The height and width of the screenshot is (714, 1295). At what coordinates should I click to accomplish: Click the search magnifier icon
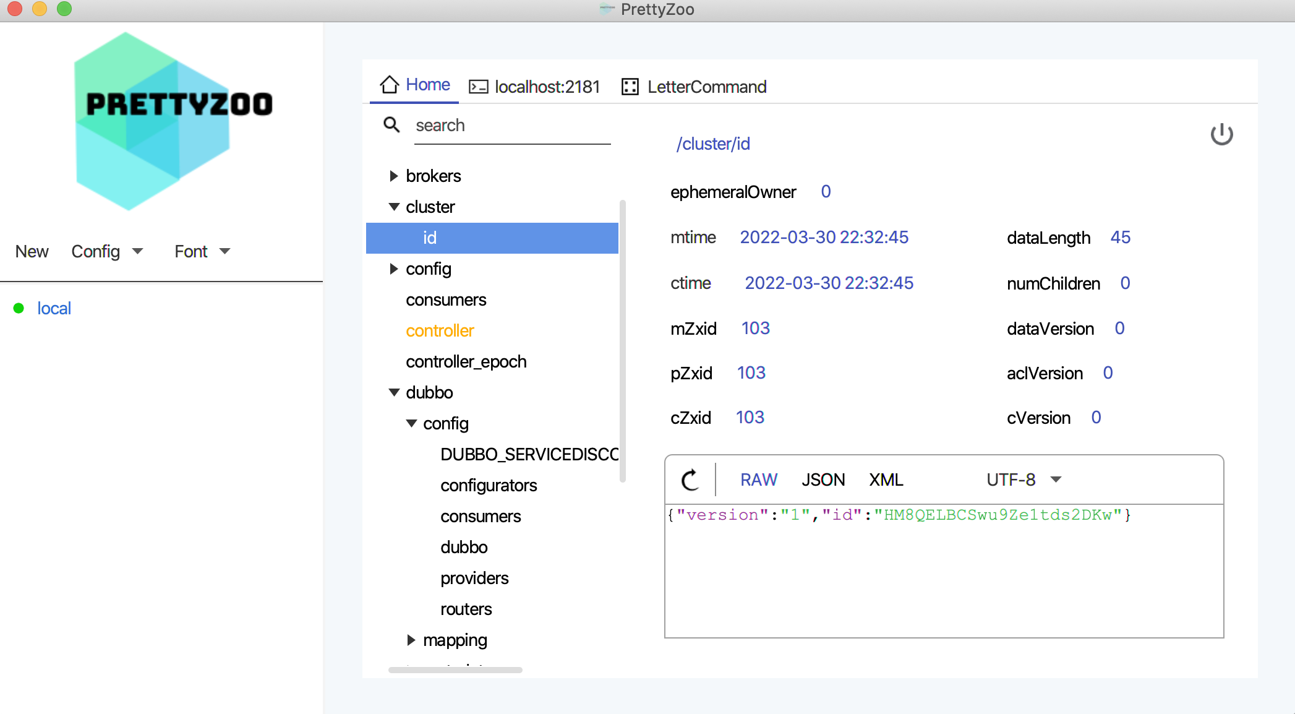[x=391, y=125]
